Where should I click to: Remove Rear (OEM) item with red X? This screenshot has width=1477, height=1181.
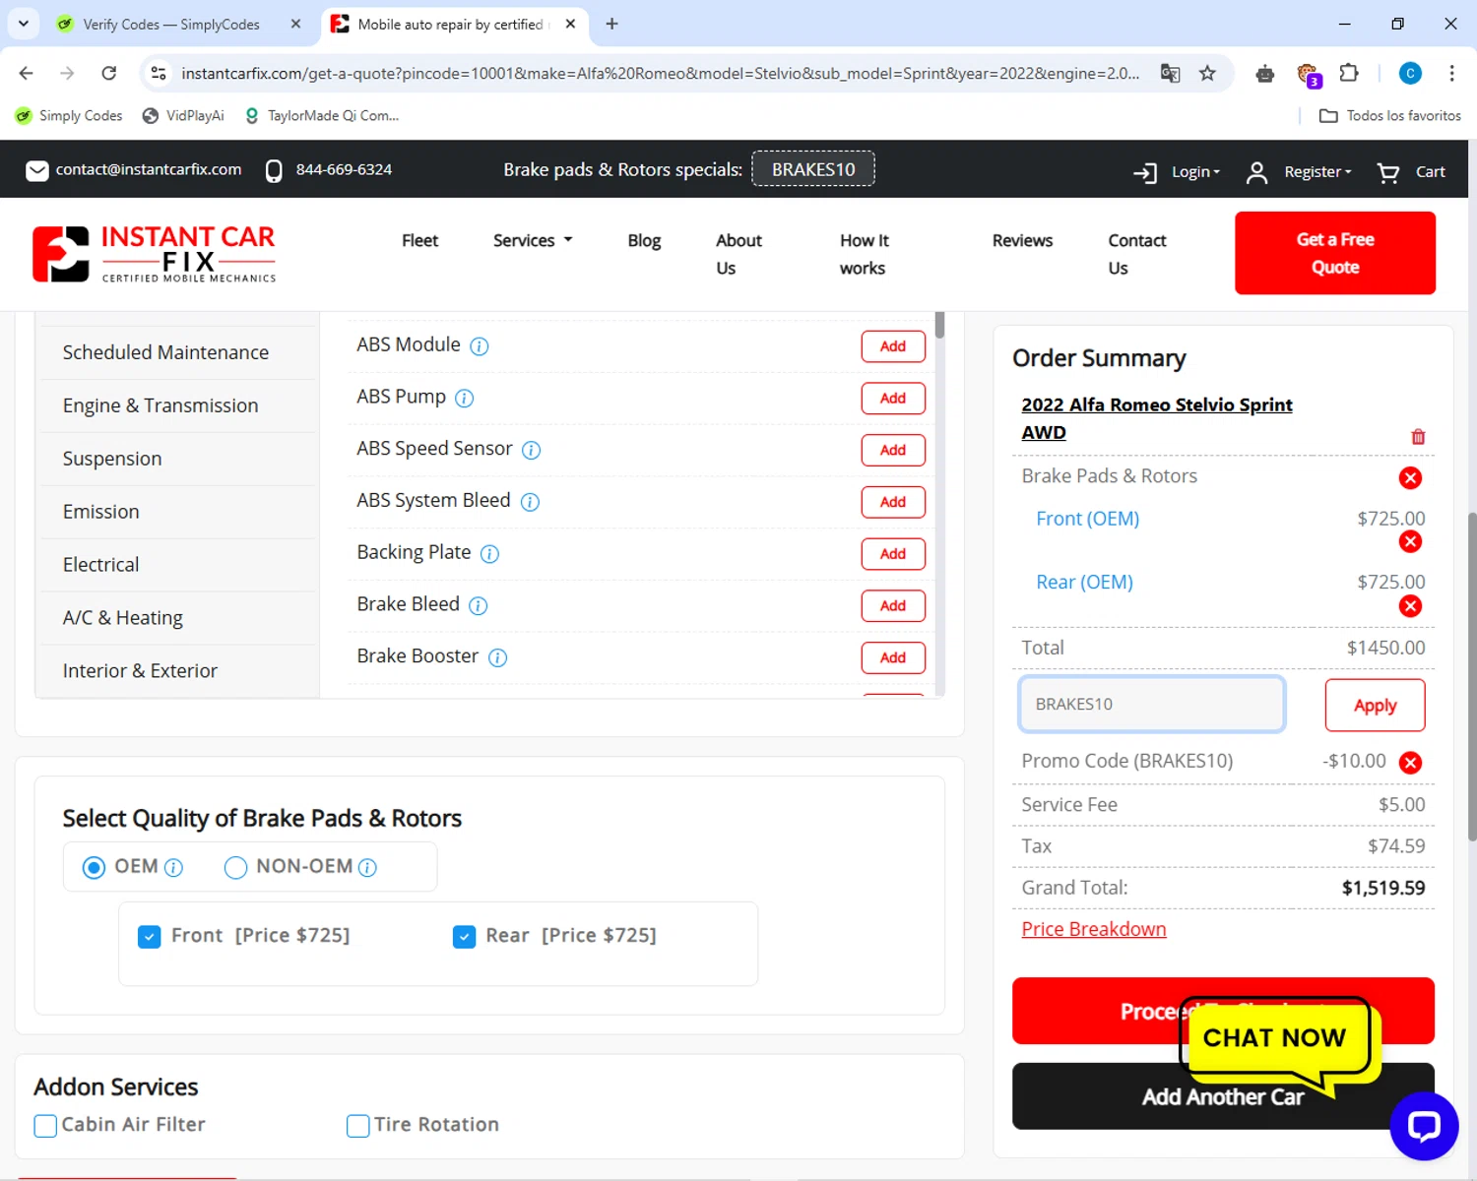coord(1410,606)
